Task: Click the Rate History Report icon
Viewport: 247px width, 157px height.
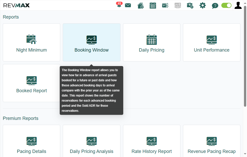Action: pyautogui.click(x=151, y=141)
